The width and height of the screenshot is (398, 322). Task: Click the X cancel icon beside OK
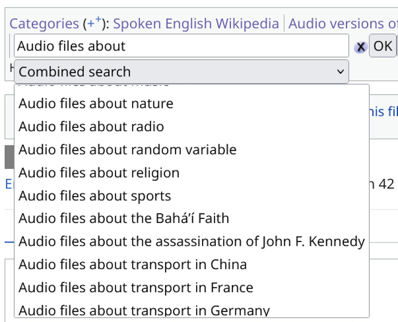click(x=361, y=47)
